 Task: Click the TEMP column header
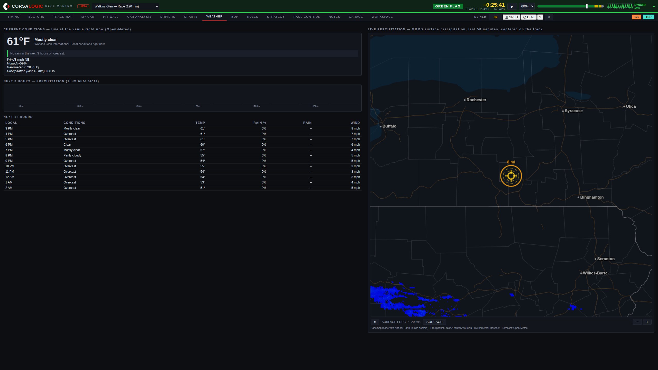coord(200,123)
